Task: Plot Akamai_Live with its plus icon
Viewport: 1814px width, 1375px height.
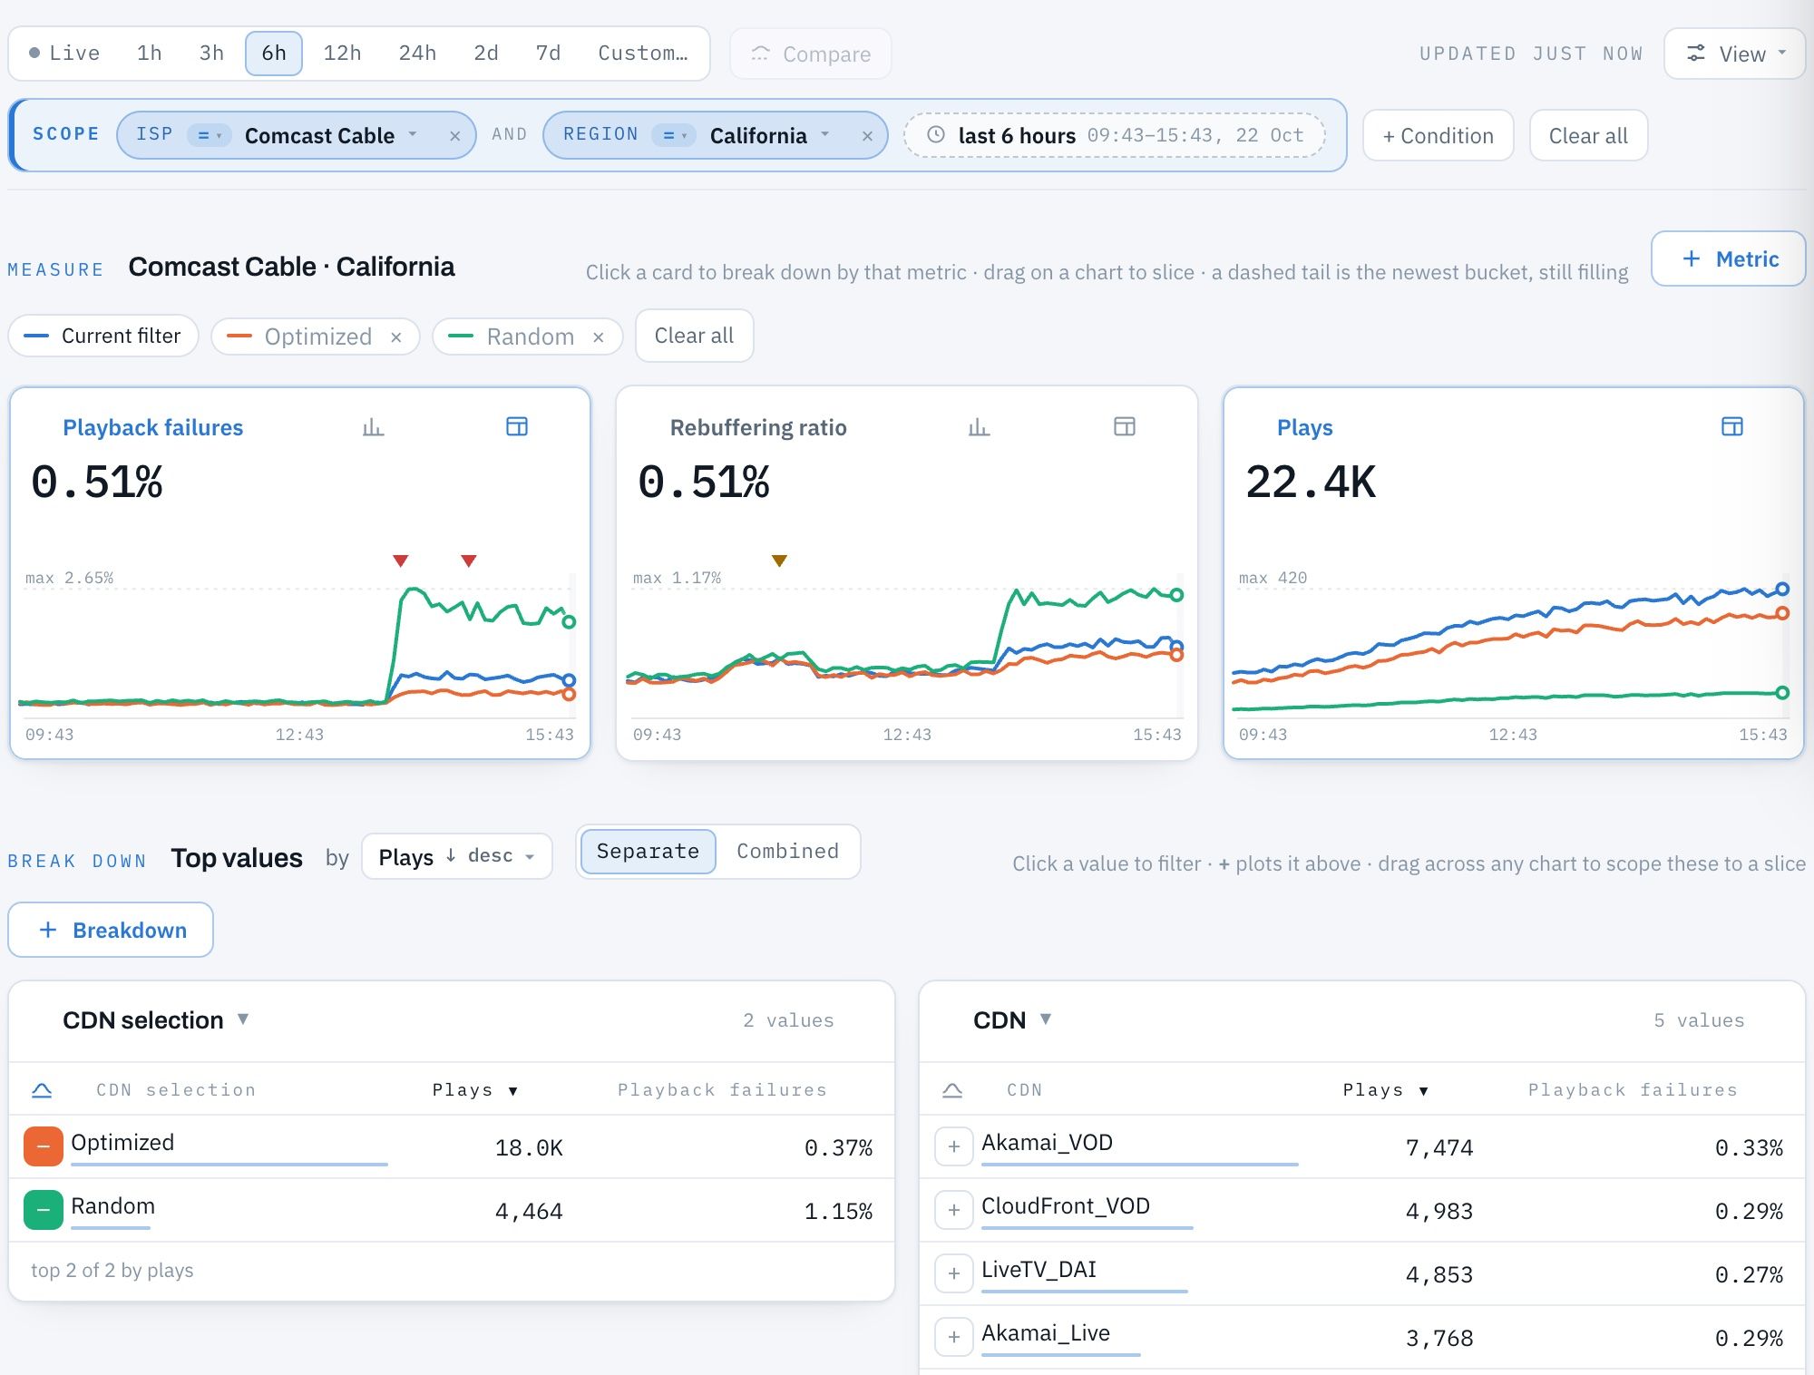Action: pyautogui.click(x=954, y=1338)
